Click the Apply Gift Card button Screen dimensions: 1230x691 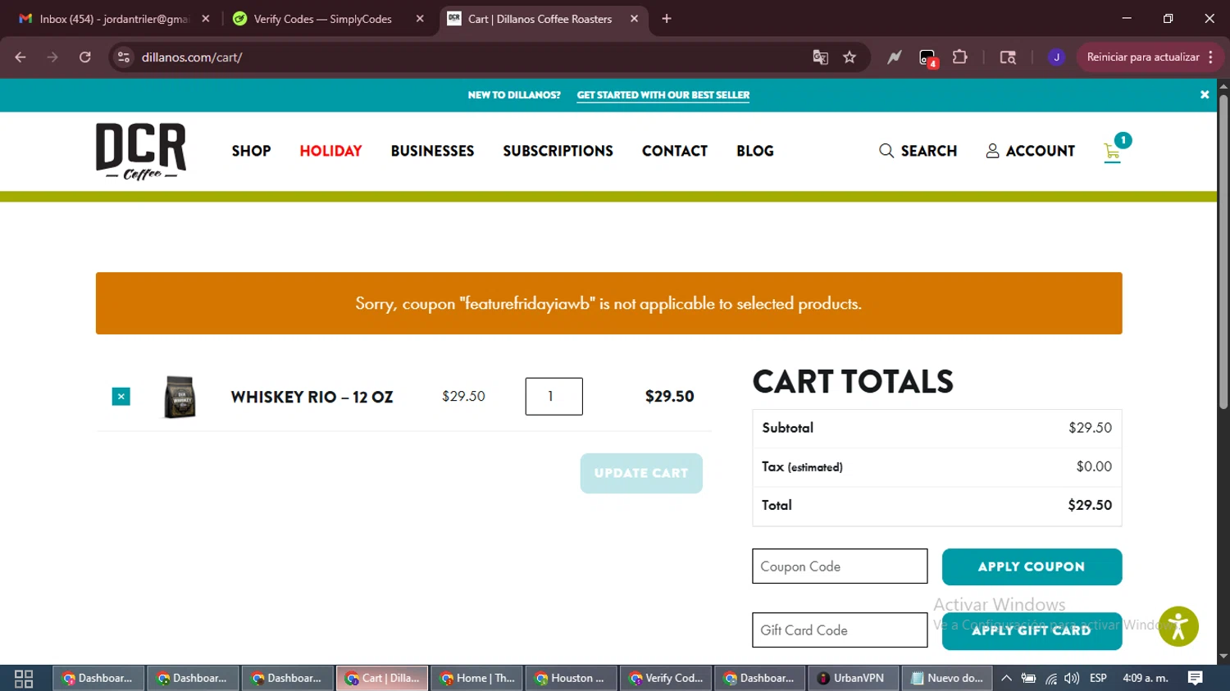(x=1032, y=631)
